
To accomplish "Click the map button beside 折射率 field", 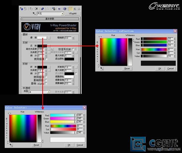I will pos(76,67).
